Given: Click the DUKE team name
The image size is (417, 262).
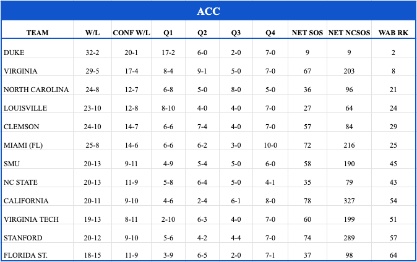Looking at the screenshot, I should click(x=14, y=53).
